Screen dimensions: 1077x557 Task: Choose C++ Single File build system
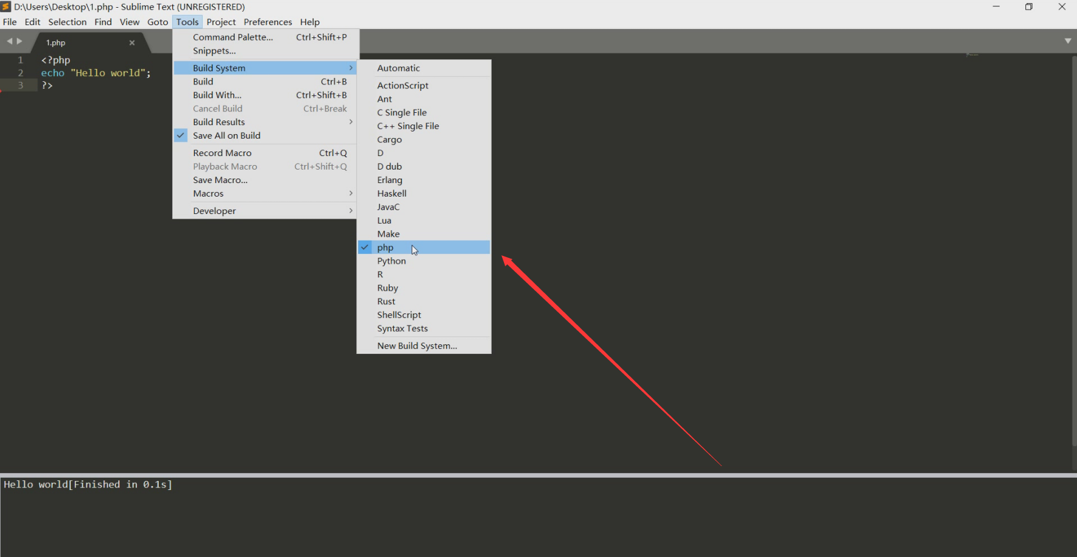coord(424,126)
